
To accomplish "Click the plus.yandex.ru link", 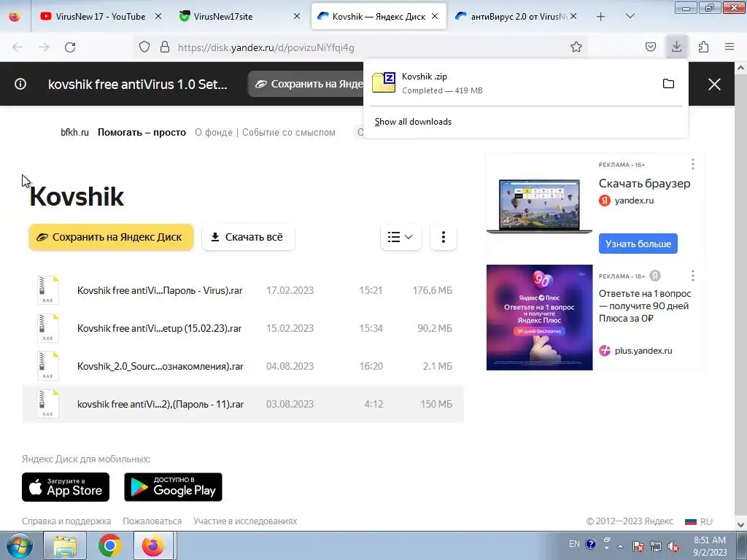I will (643, 351).
